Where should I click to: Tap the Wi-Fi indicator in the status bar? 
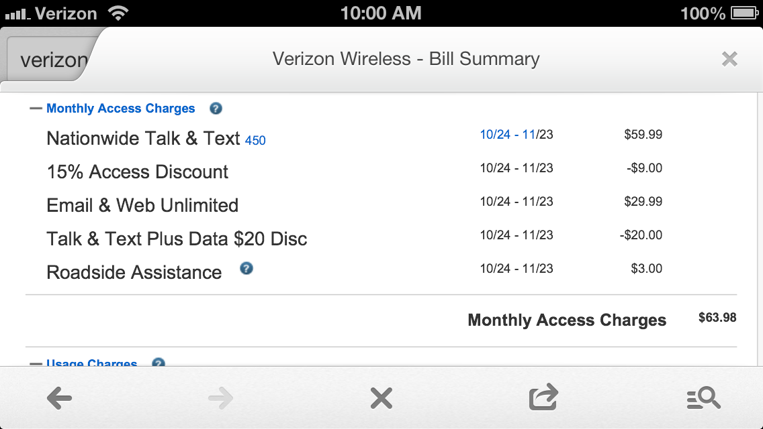(118, 13)
